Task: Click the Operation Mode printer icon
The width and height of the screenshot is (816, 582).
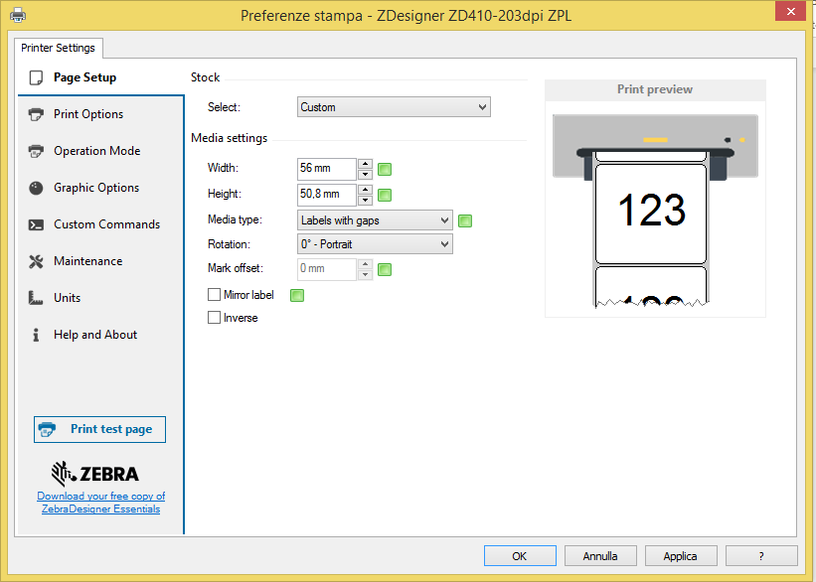Action: (36, 151)
